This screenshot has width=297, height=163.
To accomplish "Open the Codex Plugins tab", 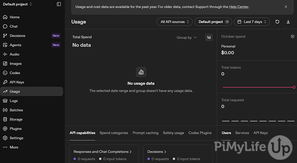I will (x=200, y=133).
